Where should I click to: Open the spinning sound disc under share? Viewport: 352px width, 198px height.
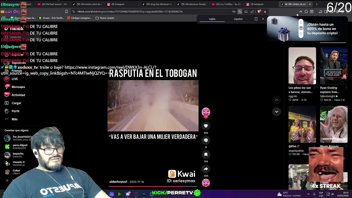tap(206, 183)
